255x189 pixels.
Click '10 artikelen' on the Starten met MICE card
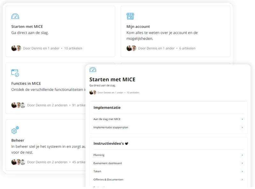click(x=73, y=48)
